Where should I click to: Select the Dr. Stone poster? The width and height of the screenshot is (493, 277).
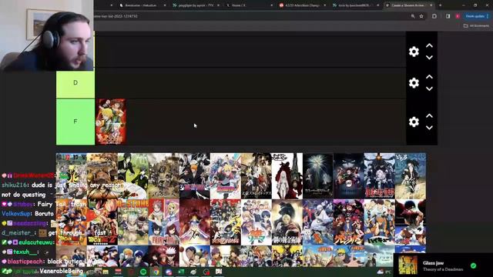(133, 222)
